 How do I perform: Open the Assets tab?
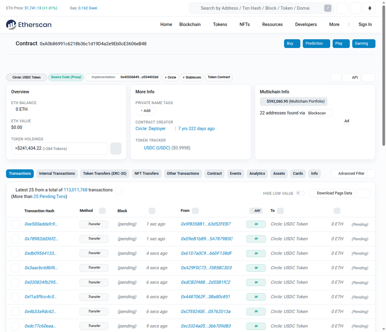pos(279,173)
